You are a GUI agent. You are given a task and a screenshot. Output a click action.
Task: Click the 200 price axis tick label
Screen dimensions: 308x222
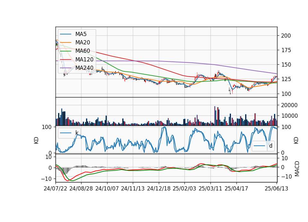286,36
